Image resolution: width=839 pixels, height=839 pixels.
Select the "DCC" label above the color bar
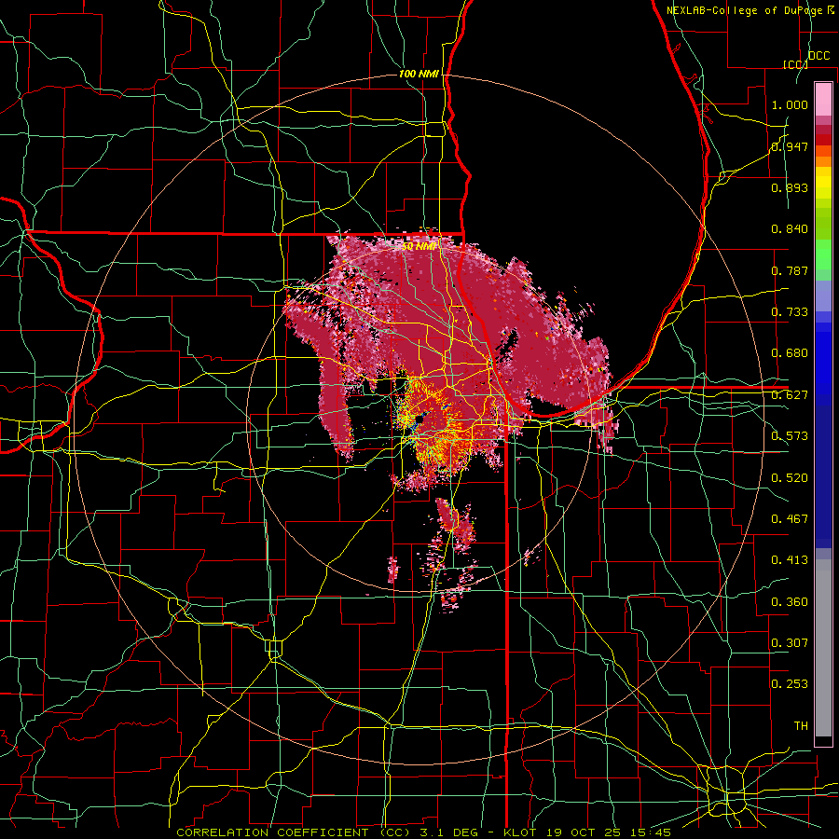[x=818, y=56]
